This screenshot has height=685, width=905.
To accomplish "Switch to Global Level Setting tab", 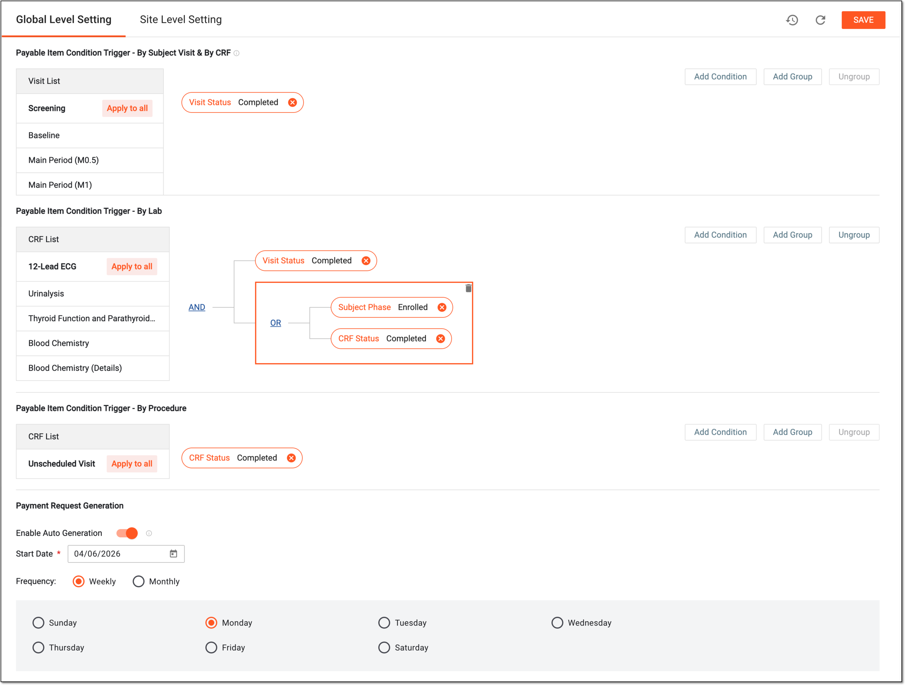I will pyautogui.click(x=63, y=20).
